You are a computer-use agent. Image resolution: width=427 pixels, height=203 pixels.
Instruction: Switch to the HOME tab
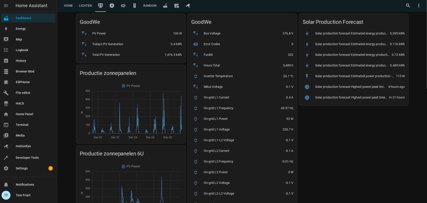coord(68,6)
